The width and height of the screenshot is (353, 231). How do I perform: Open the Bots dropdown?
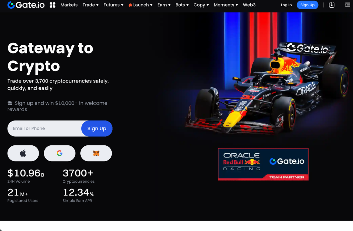pyautogui.click(x=182, y=5)
